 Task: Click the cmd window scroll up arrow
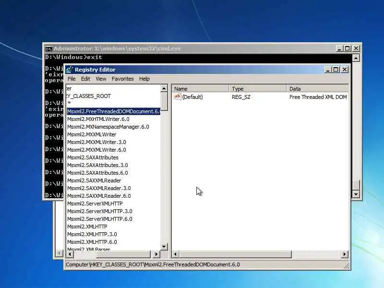[x=356, y=58]
